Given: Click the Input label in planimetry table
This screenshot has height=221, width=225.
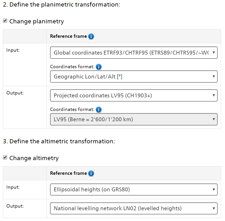Looking at the screenshot, I should (13, 50).
